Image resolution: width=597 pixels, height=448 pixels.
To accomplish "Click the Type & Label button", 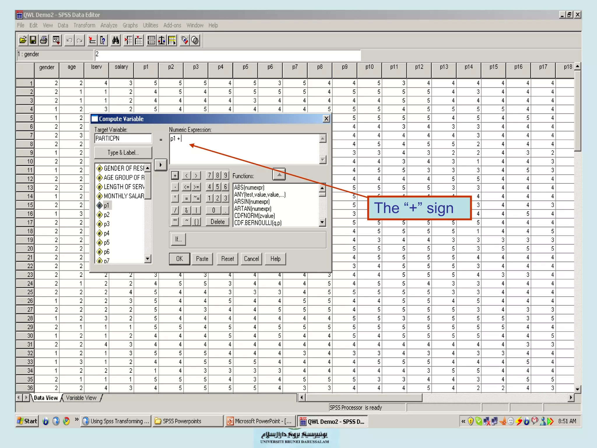I will pyautogui.click(x=123, y=153).
